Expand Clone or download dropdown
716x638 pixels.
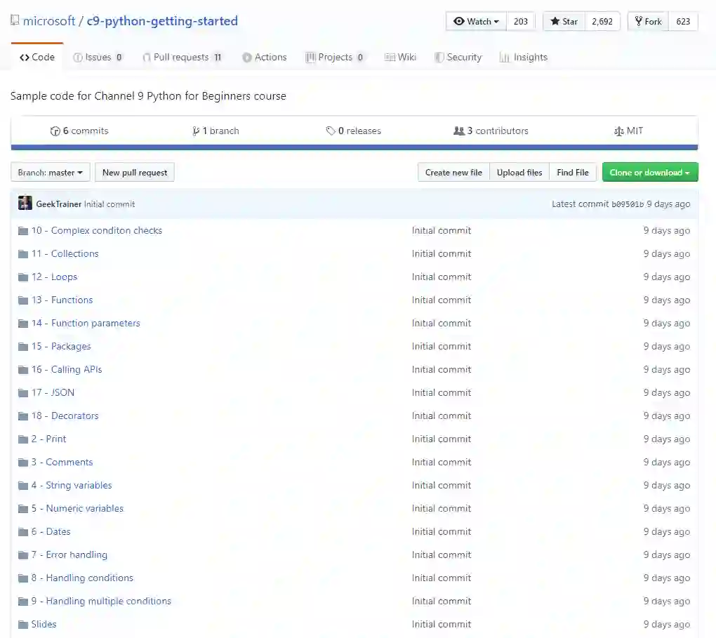[x=650, y=173]
